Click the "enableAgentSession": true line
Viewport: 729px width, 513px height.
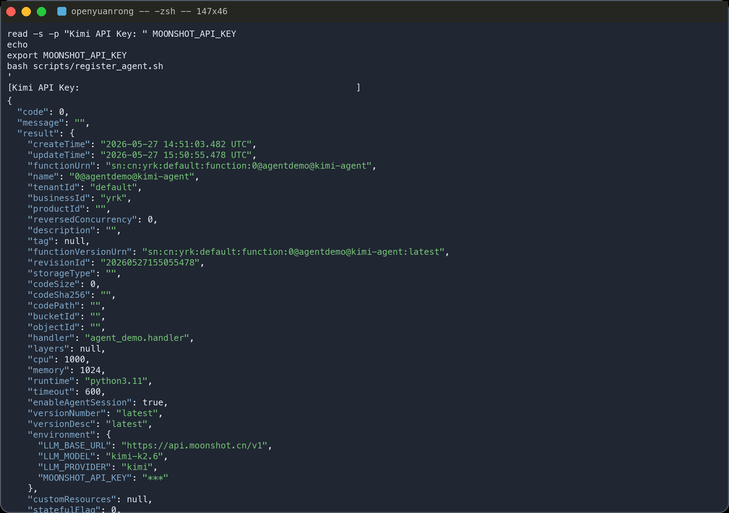tap(98, 403)
